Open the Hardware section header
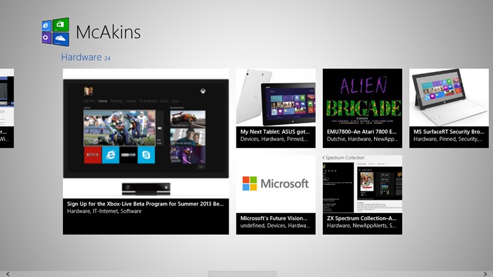 81,57
